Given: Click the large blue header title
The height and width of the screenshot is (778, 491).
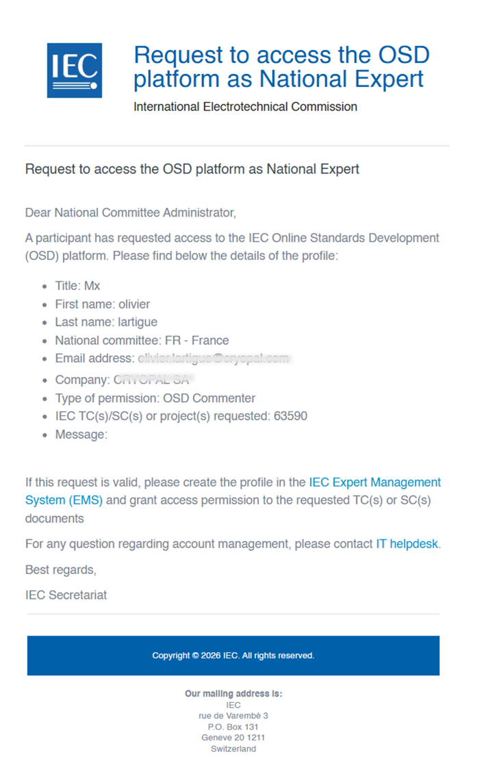Looking at the screenshot, I should 281,67.
